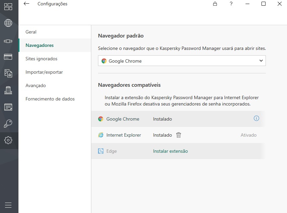Open the default browser dropdown showing Google Chrome

pos(182,61)
